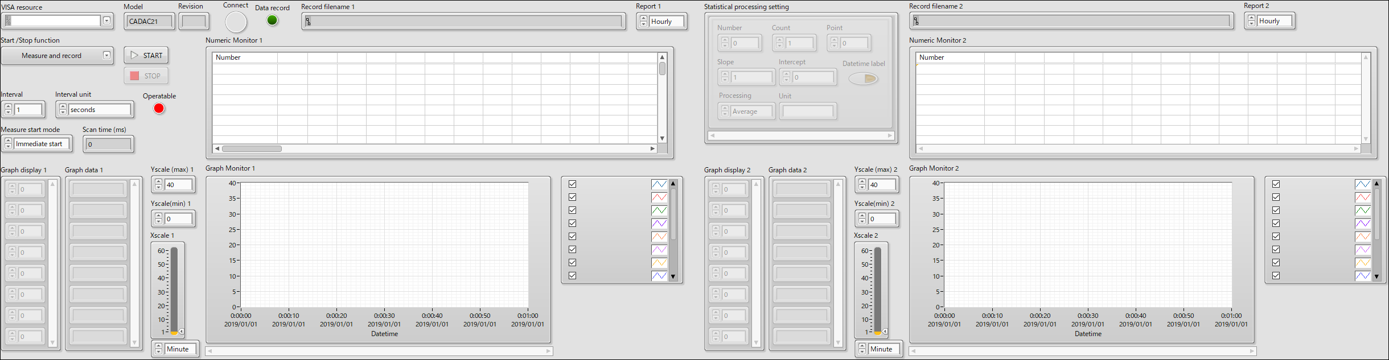Click the red Operatable indicator light
The width and height of the screenshot is (1389, 360).
159,109
